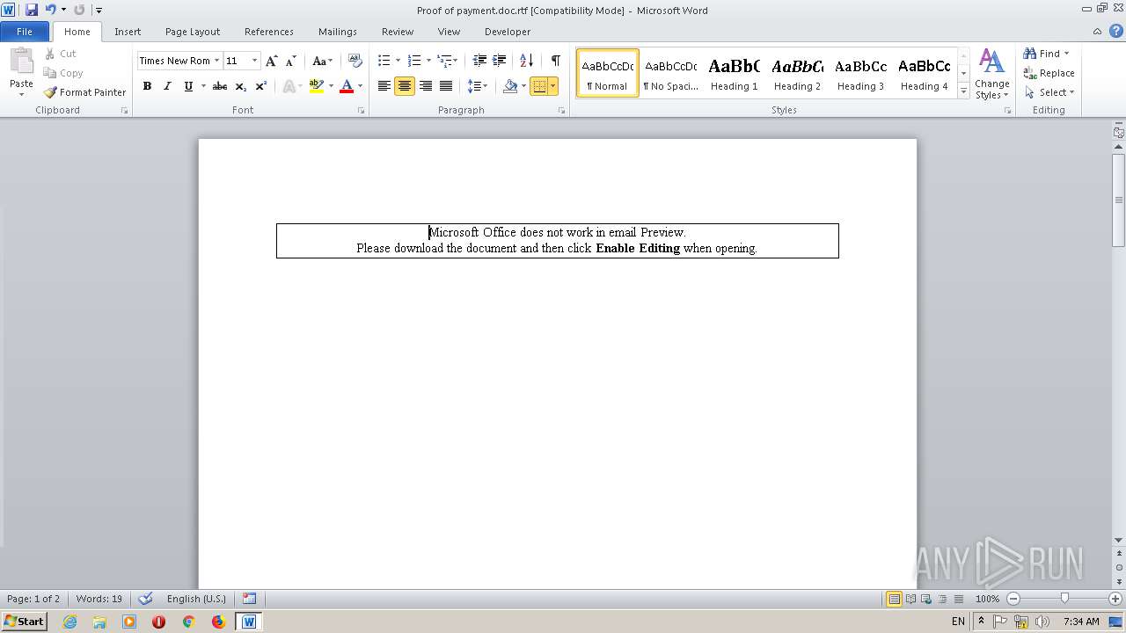The width and height of the screenshot is (1126, 633).
Task: Align text left
Action: 384,86
